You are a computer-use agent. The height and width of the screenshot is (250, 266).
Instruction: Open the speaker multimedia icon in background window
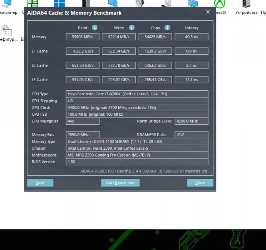[x=139, y=3]
